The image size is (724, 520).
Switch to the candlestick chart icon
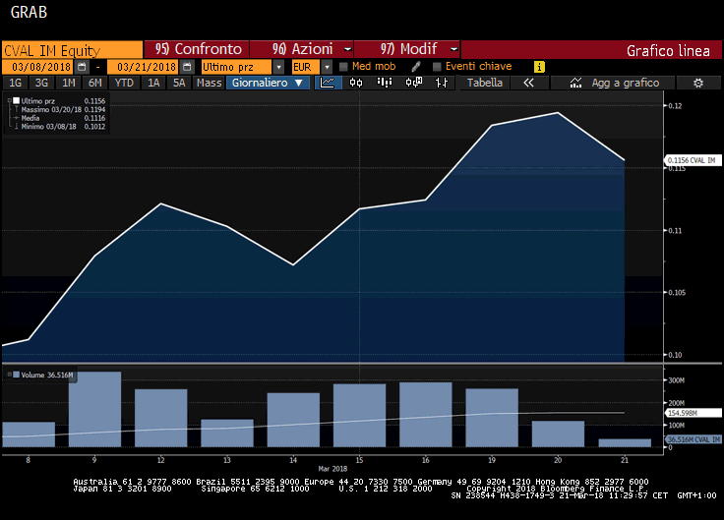[x=356, y=84]
